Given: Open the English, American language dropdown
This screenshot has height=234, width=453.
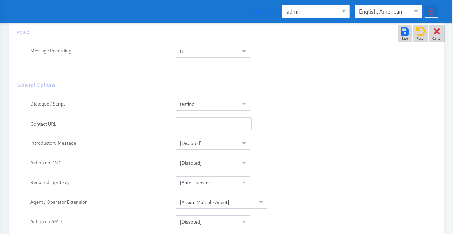Looking at the screenshot, I should click(388, 11).
